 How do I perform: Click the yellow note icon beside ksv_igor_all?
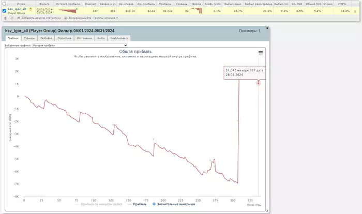click(31, 9)
